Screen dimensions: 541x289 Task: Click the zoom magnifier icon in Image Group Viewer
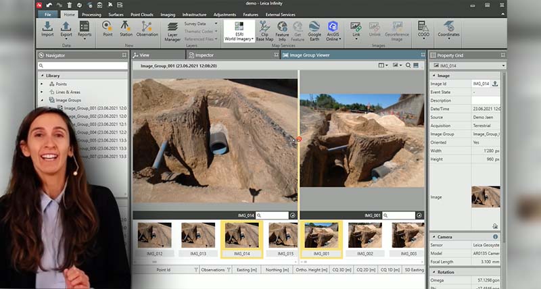coord(408,65)
